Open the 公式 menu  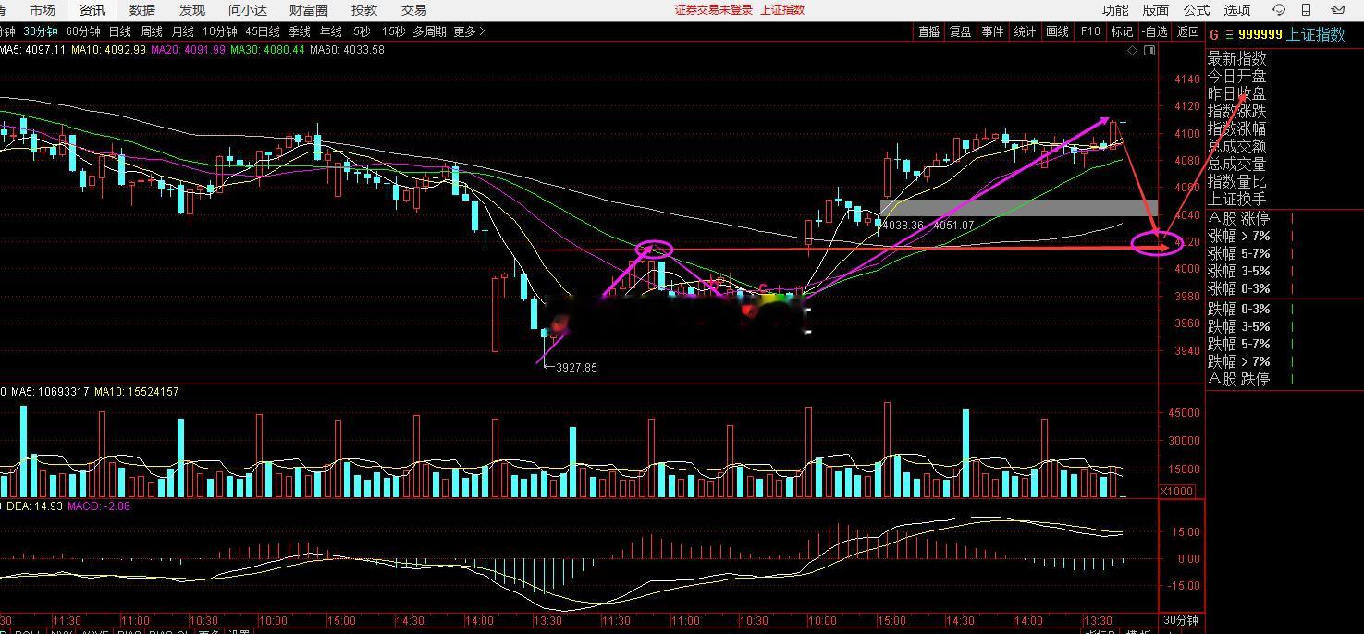coord(1197,10)
